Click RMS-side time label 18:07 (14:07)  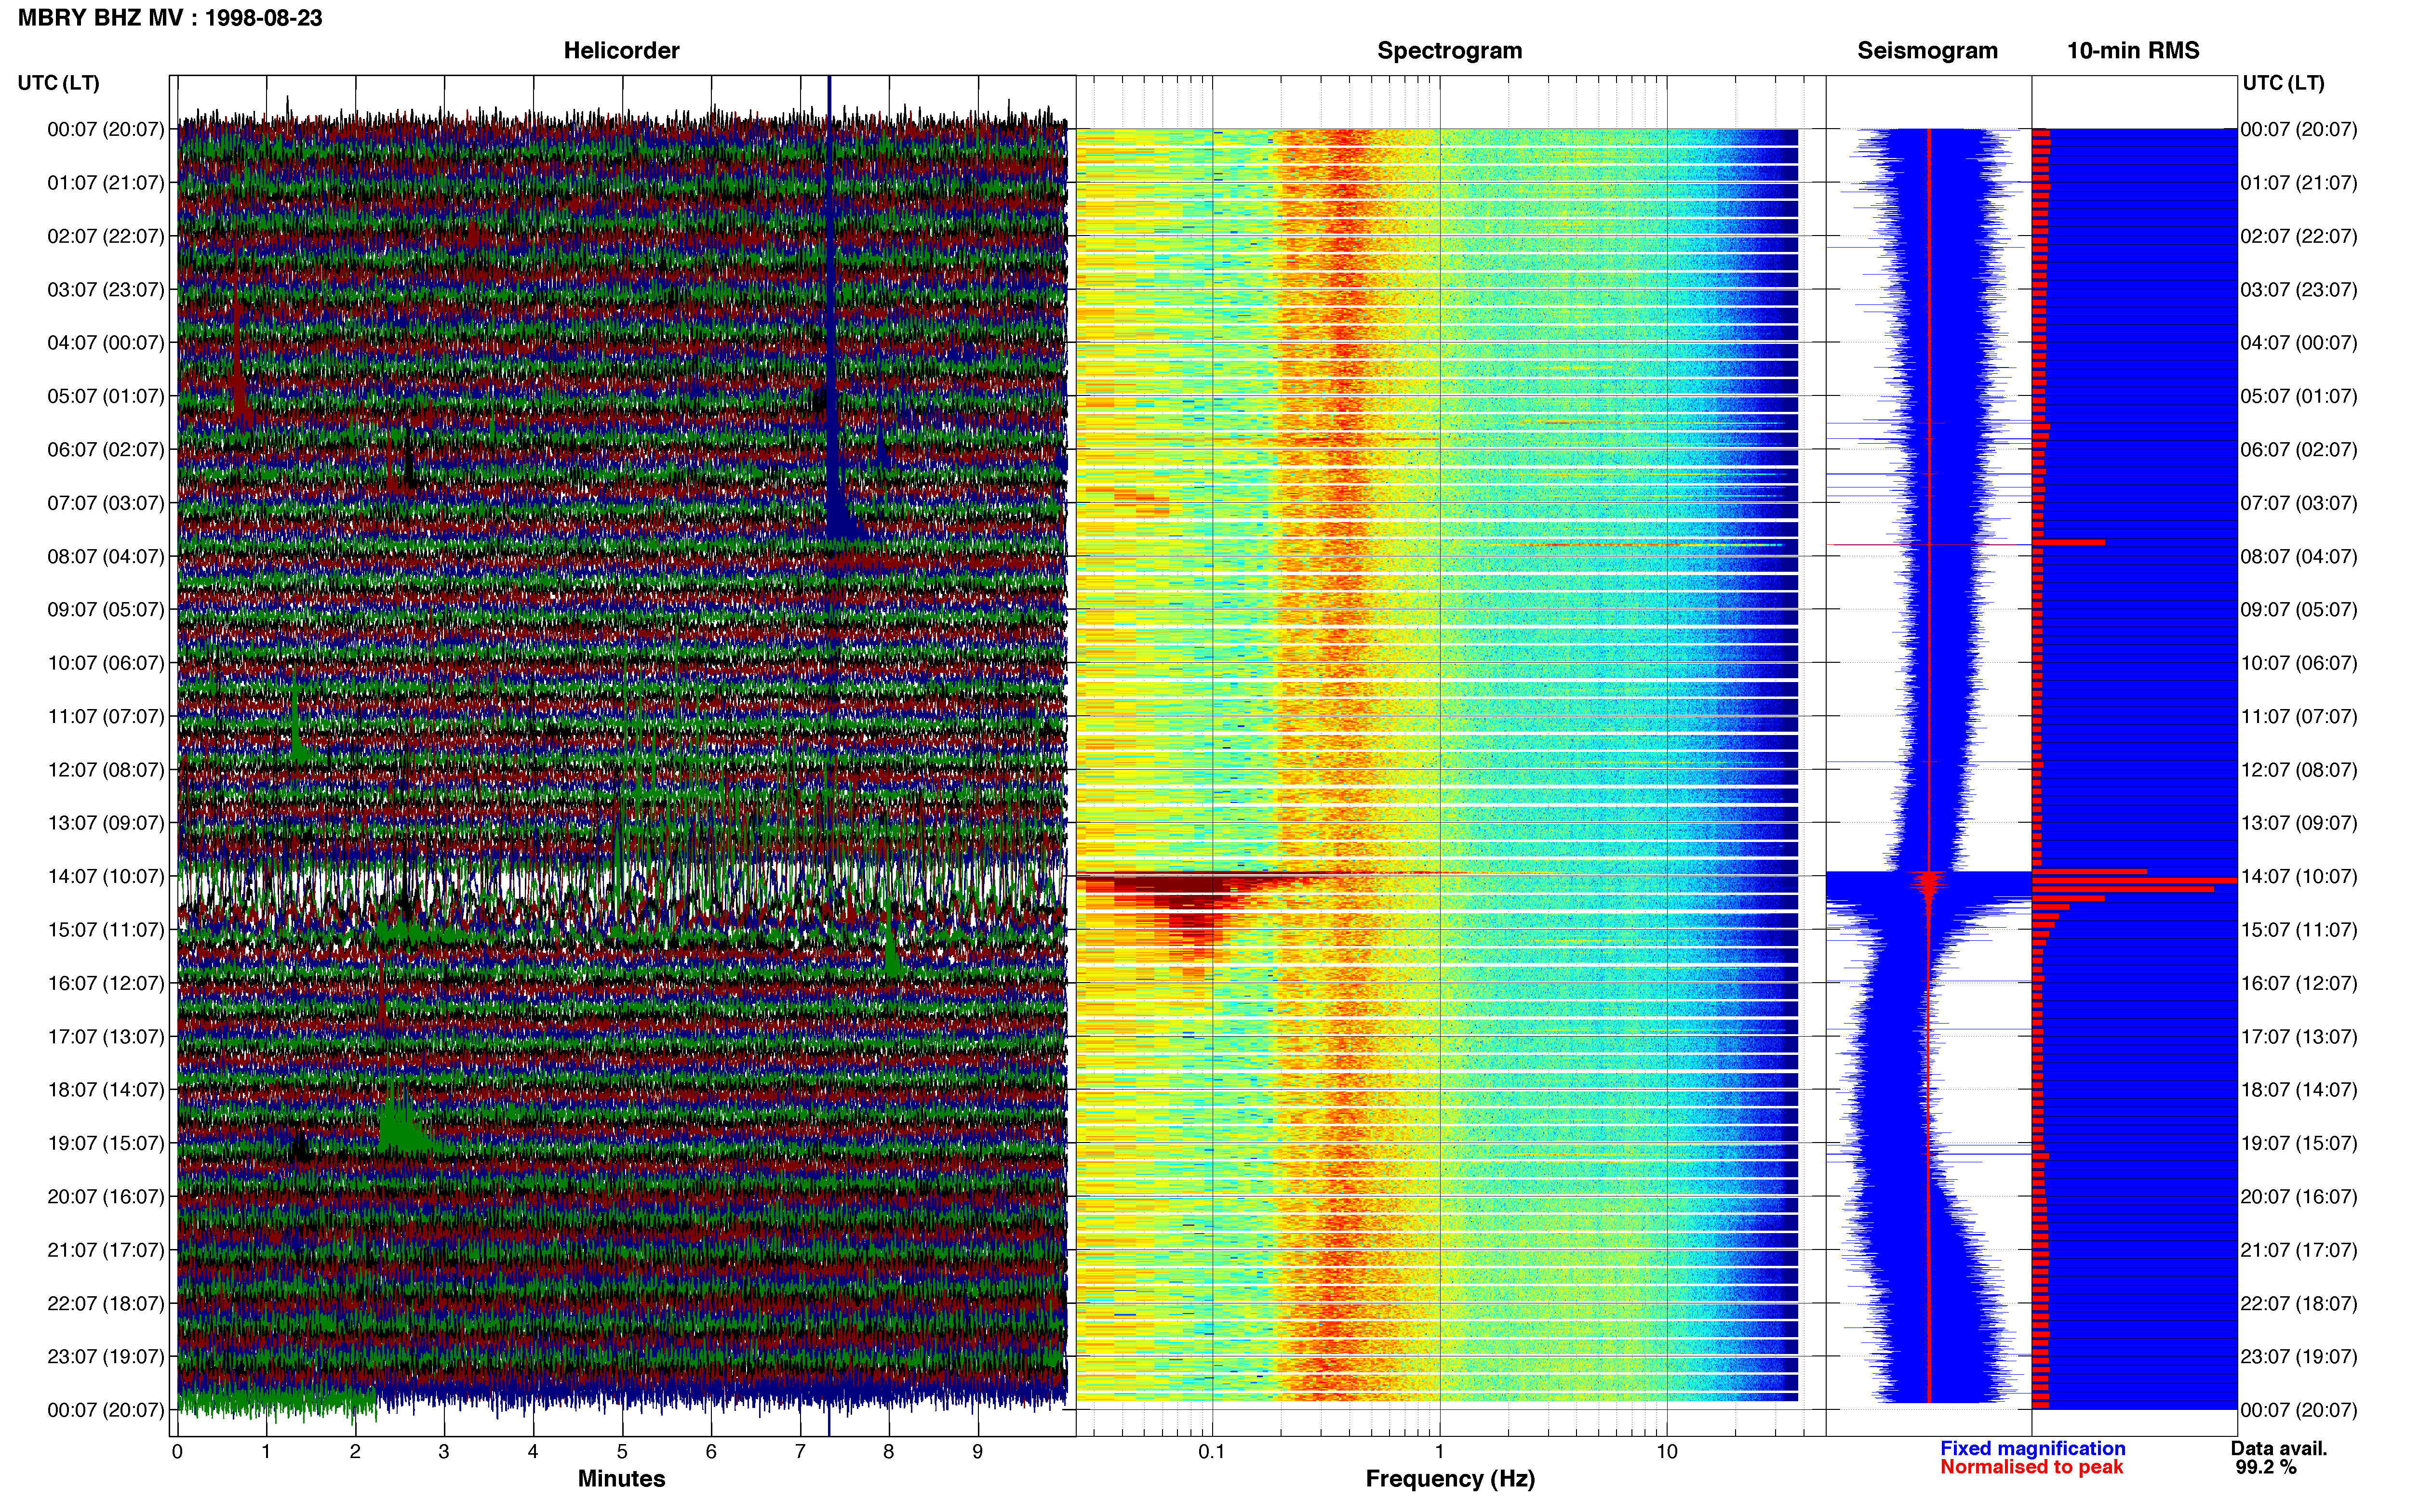click(2299, 1090)
